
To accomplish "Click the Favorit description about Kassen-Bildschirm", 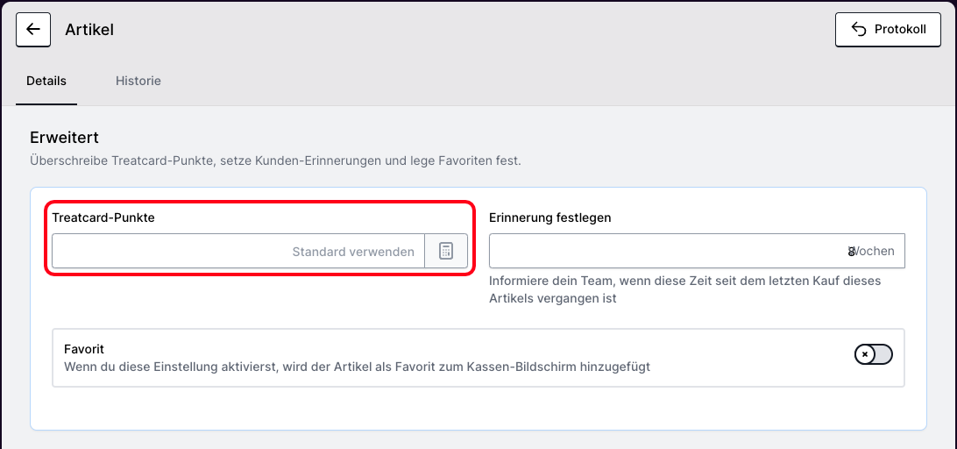I will [357, 367].
